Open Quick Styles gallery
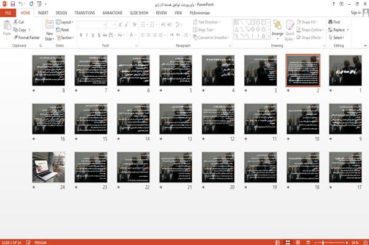Image resolution: width=369 pixels, height=245 pixels. 290,30
